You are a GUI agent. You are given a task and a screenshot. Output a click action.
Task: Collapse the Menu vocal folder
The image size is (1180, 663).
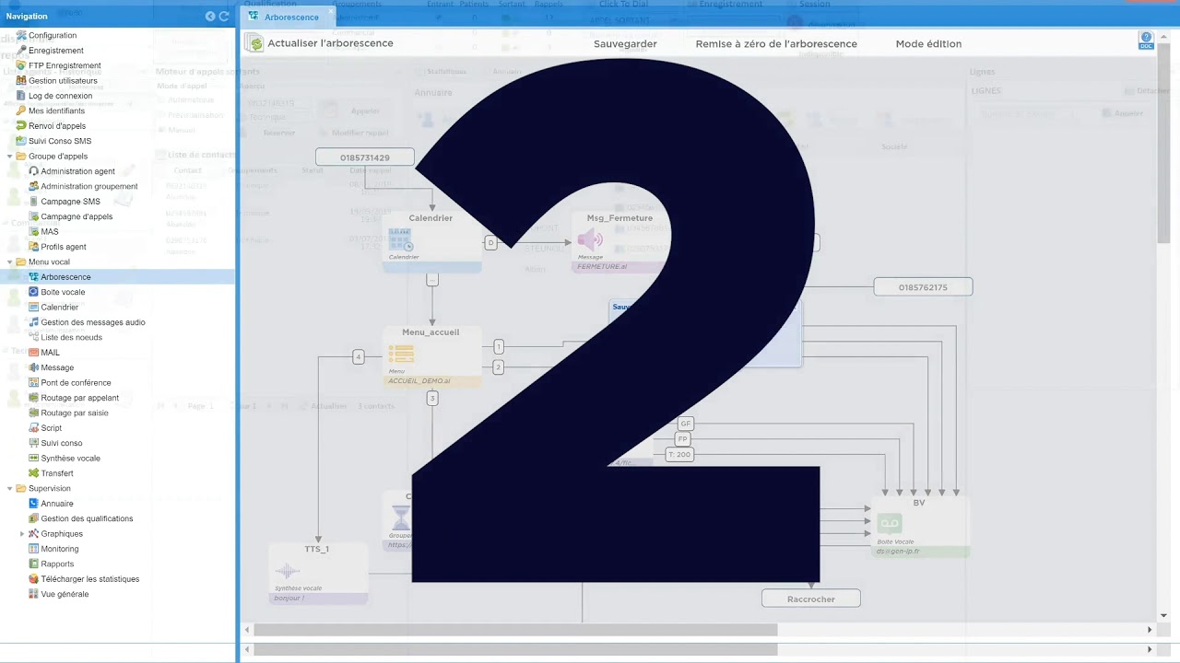coord(10,262)
